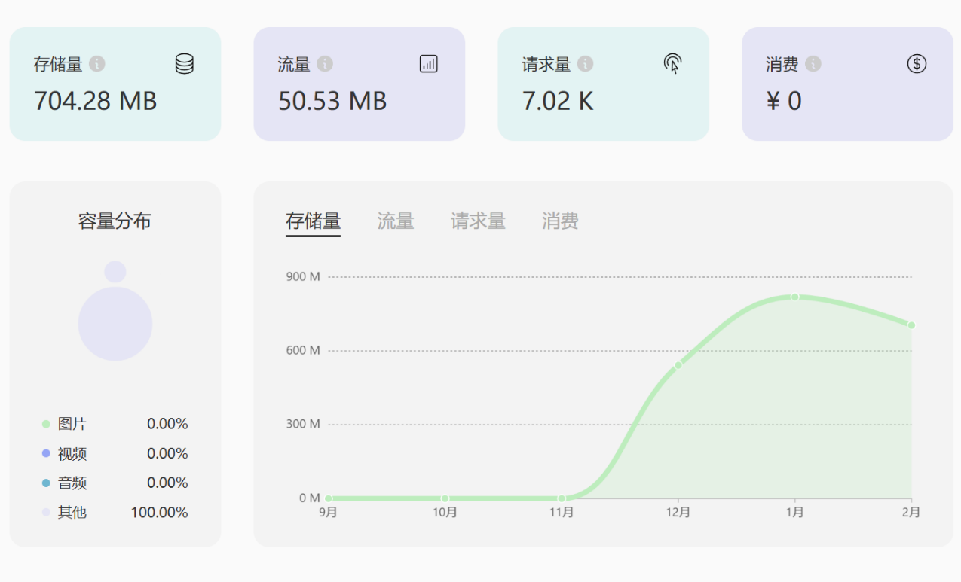Image resolution: width=961 pixels, height=582 pixels.
Task: Click the 其他 legend label
Action: (x=72, y=512)
